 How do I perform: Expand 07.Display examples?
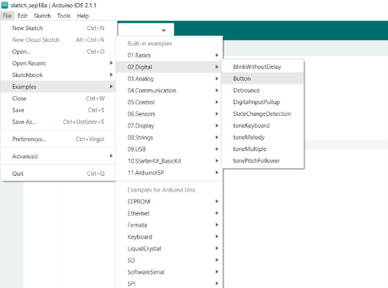click(169, 126)
